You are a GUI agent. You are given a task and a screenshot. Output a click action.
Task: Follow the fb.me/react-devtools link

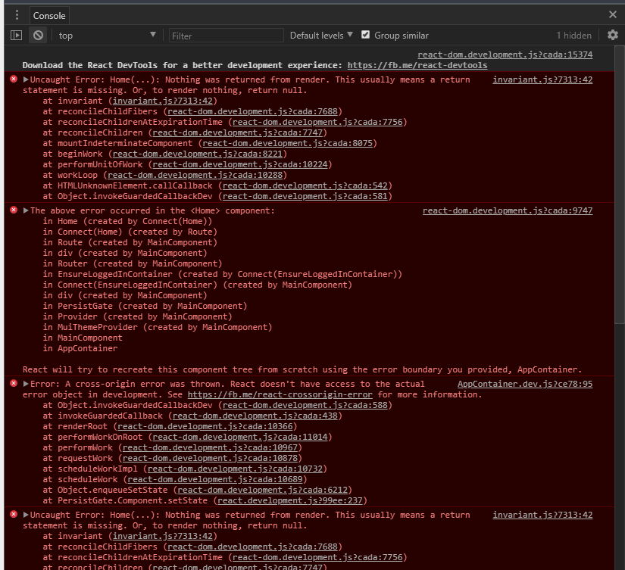[x=417, y=65]
